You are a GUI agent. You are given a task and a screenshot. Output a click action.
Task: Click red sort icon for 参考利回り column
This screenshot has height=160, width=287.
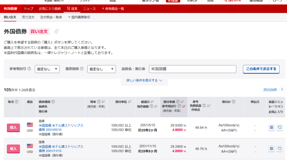pyautogui.click(x=184, y=106)
